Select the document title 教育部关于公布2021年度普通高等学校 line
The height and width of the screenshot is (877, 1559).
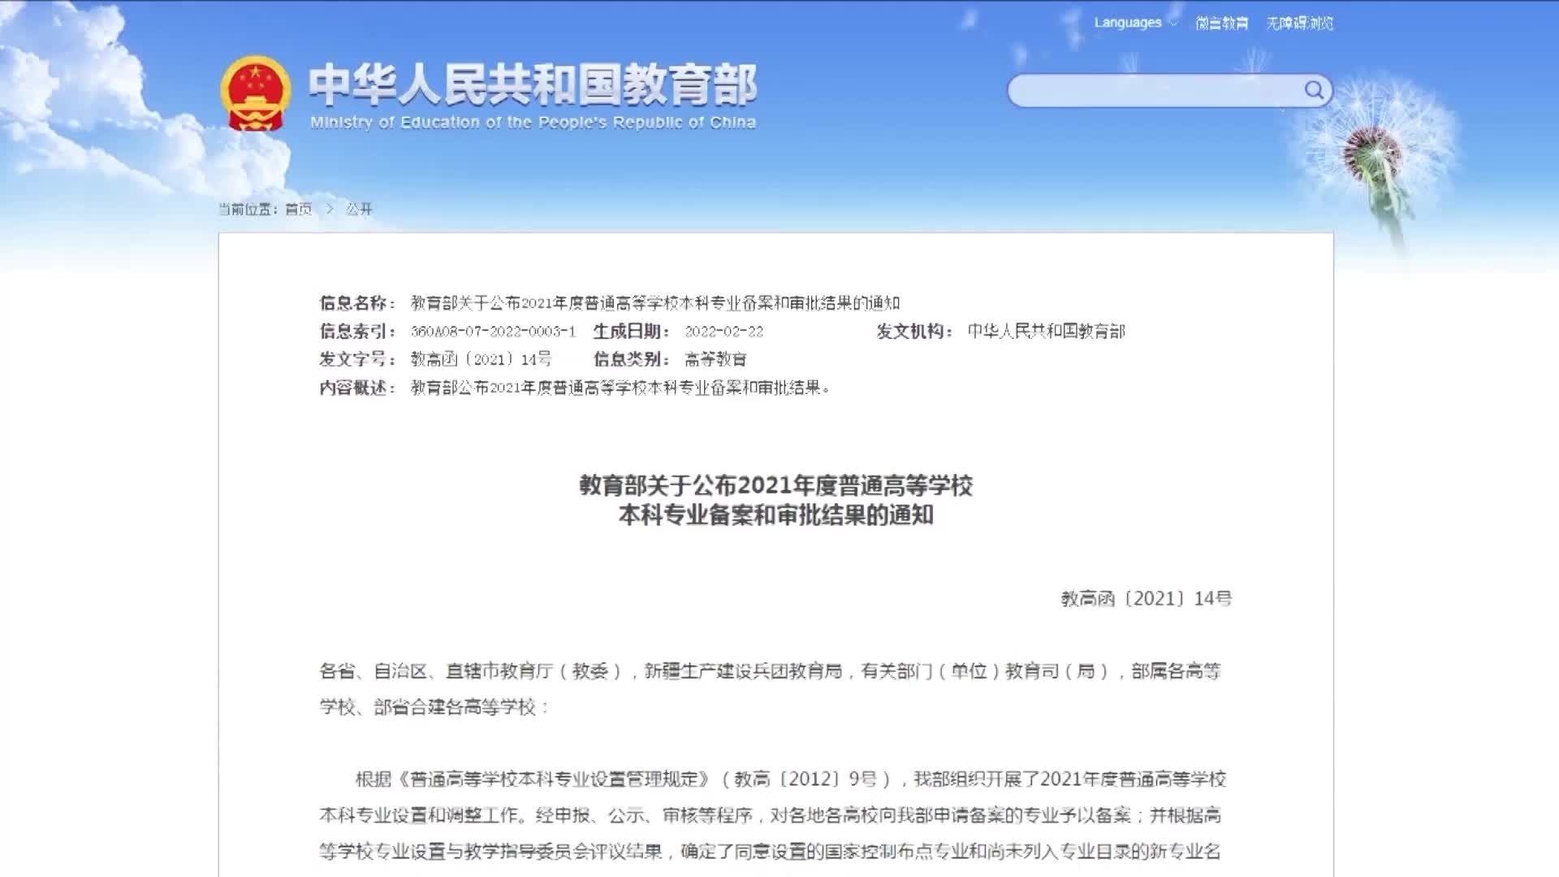pos(775,486)
